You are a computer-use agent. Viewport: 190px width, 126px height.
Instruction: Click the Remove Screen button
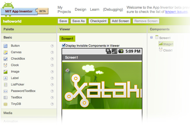click(x=146, y=21)
